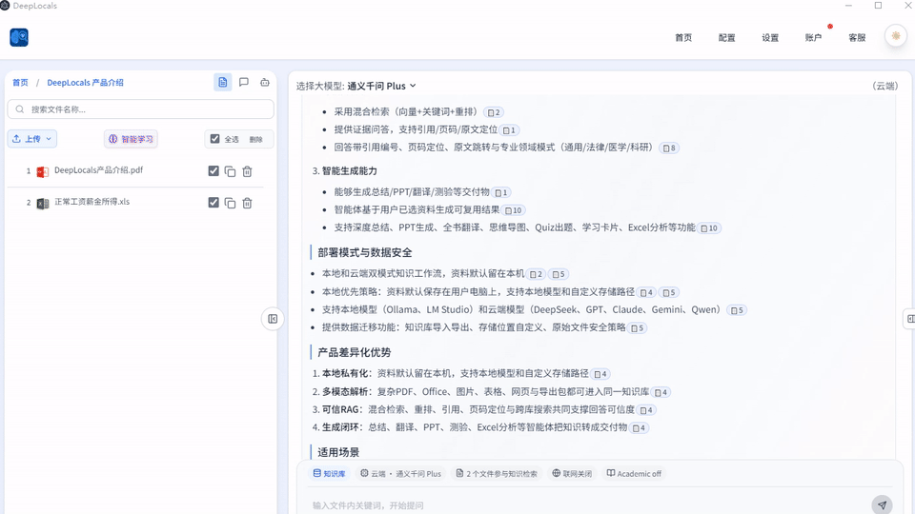Open citation 5 after 支持本地模型 line

point(737,310)
